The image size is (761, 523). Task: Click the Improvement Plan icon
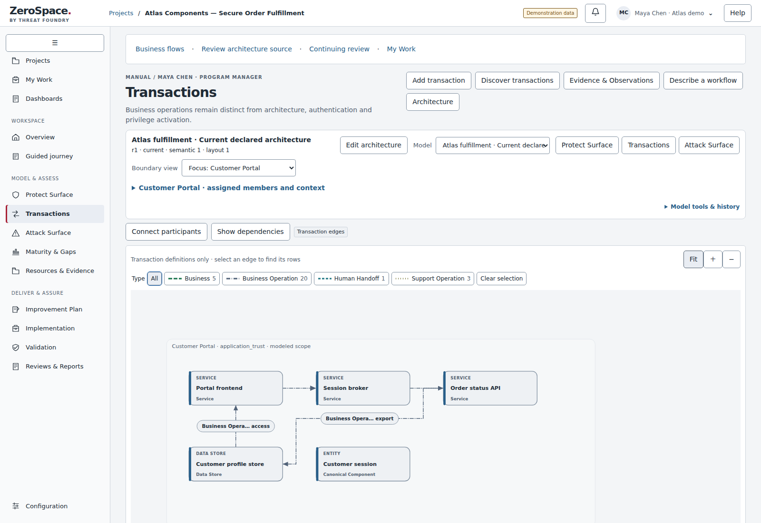16,310
